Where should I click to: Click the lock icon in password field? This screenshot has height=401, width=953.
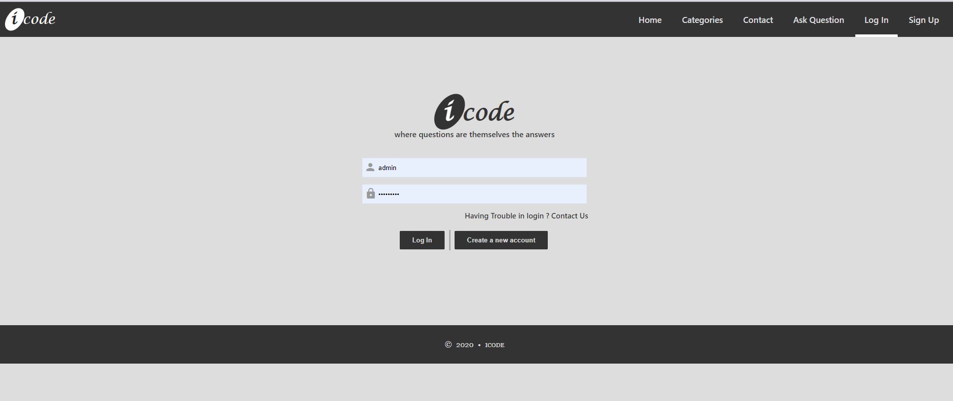[370, 194]
